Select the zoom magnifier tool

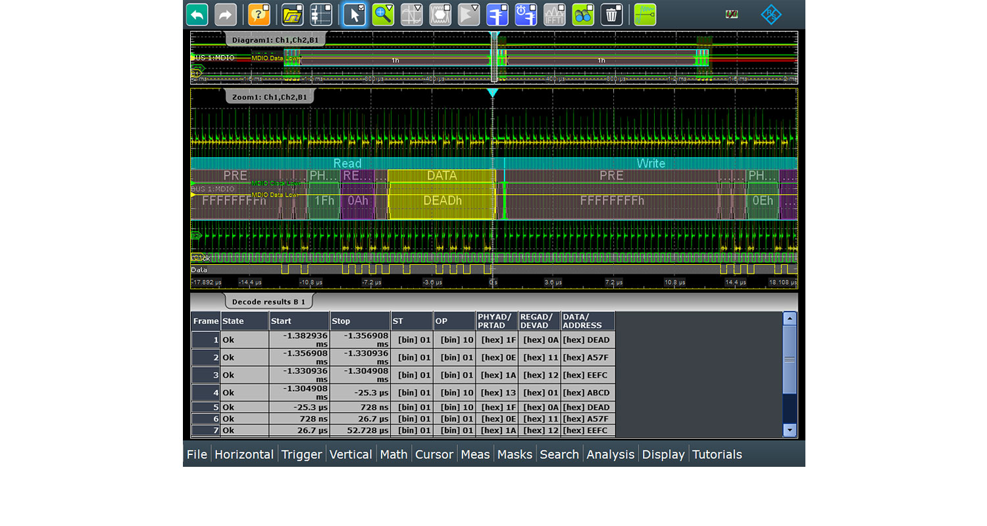click(383, 14)
